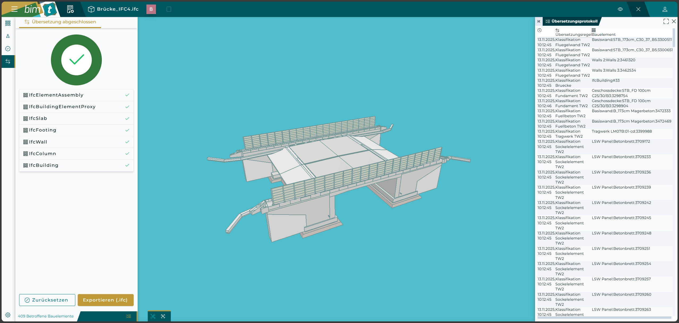Open the check validation sidebar icon

tap(8, 49)
